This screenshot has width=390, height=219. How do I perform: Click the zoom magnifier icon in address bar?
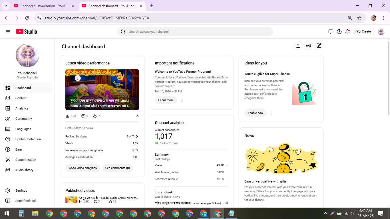350,18
